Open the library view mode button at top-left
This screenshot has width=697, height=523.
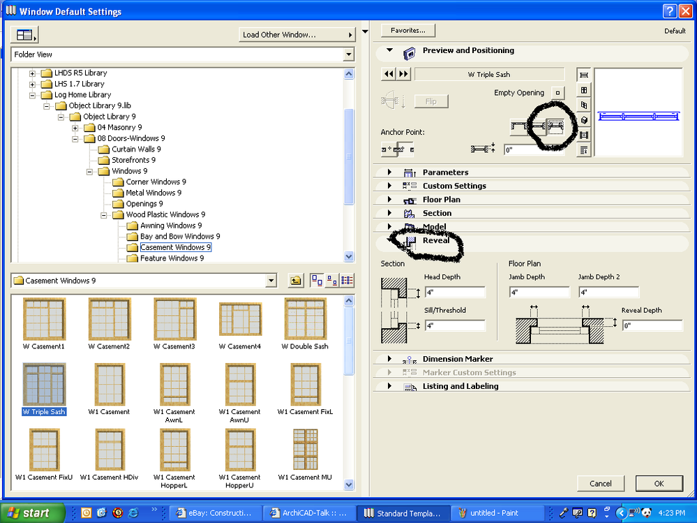(25, 35)
